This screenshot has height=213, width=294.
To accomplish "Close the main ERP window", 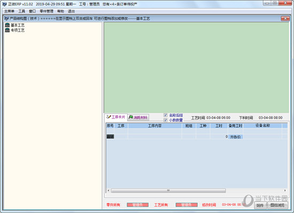I will 285,3.
